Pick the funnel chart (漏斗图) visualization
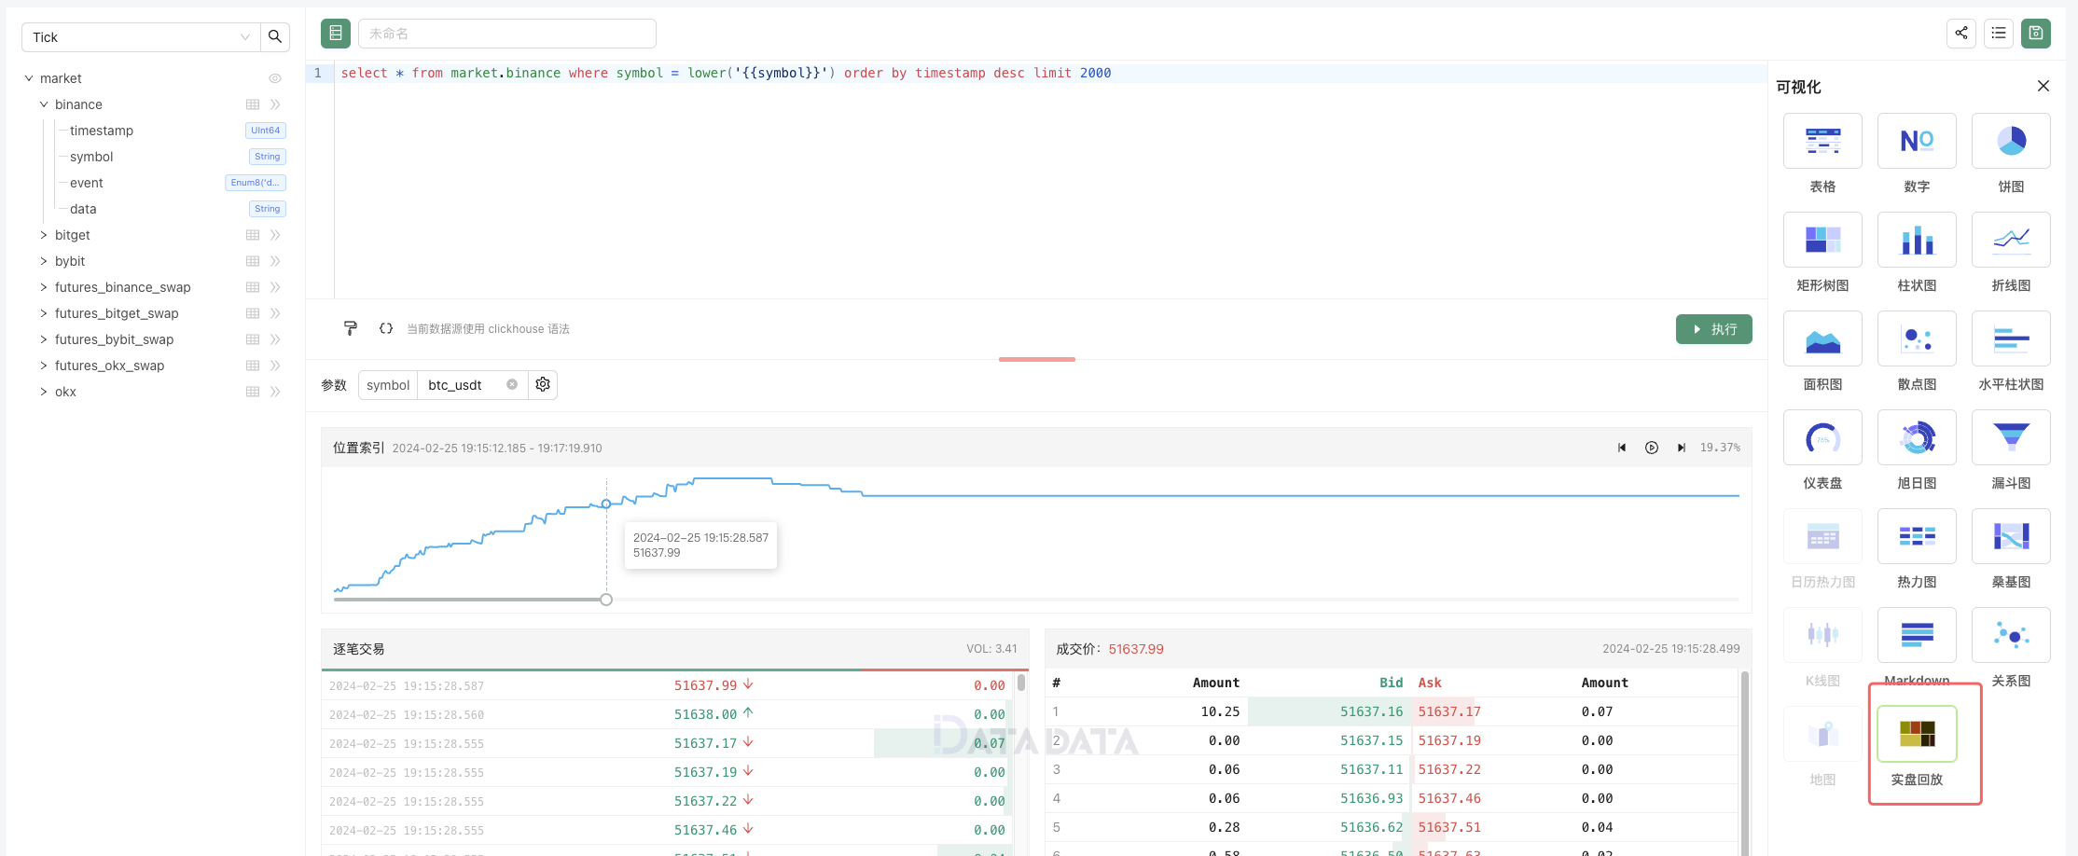This screenshot has height=856, width=2078. (2010, 438)
